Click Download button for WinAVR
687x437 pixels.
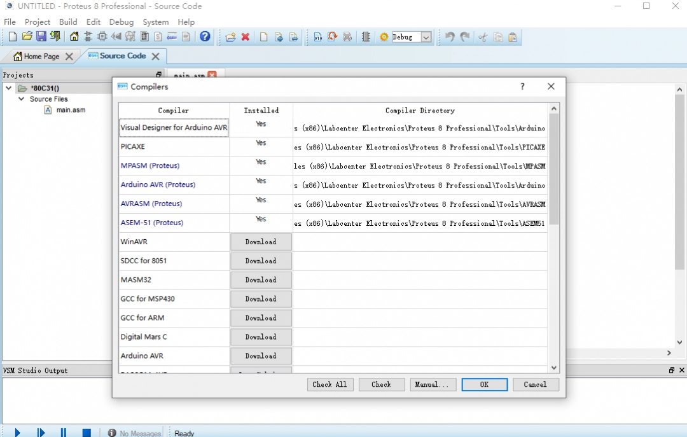(x=261, y=242)
